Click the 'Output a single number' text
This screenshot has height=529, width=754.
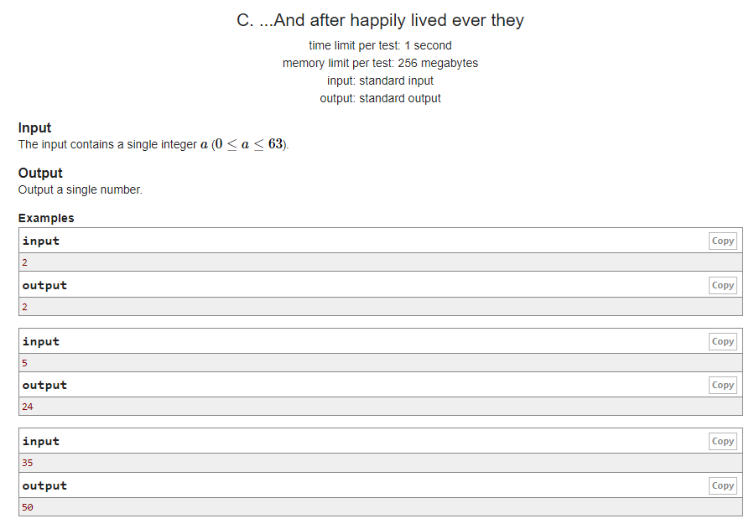pos(81,189)
